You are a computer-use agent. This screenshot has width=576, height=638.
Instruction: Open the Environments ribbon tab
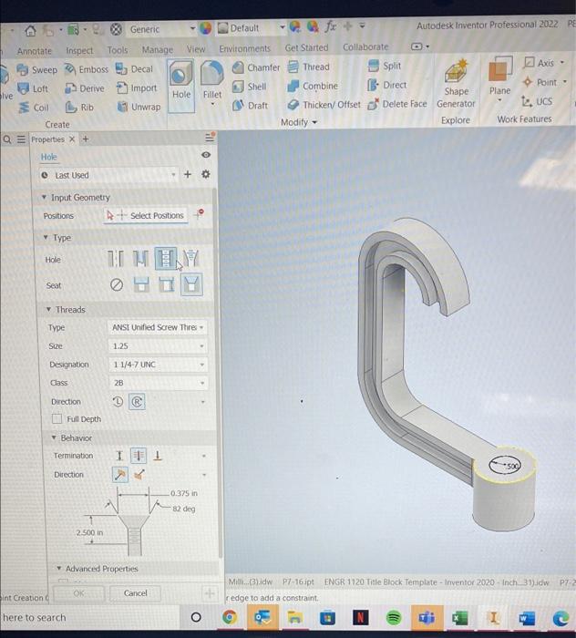[x=244, y=49]
